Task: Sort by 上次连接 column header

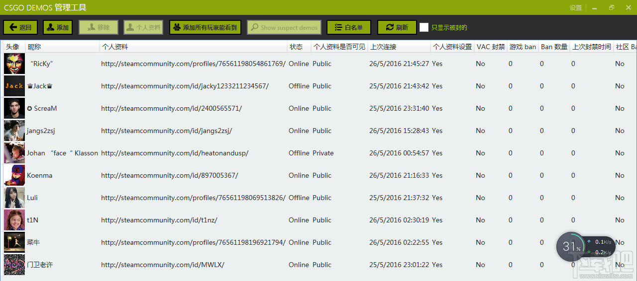Action: (x=399, y=47)
